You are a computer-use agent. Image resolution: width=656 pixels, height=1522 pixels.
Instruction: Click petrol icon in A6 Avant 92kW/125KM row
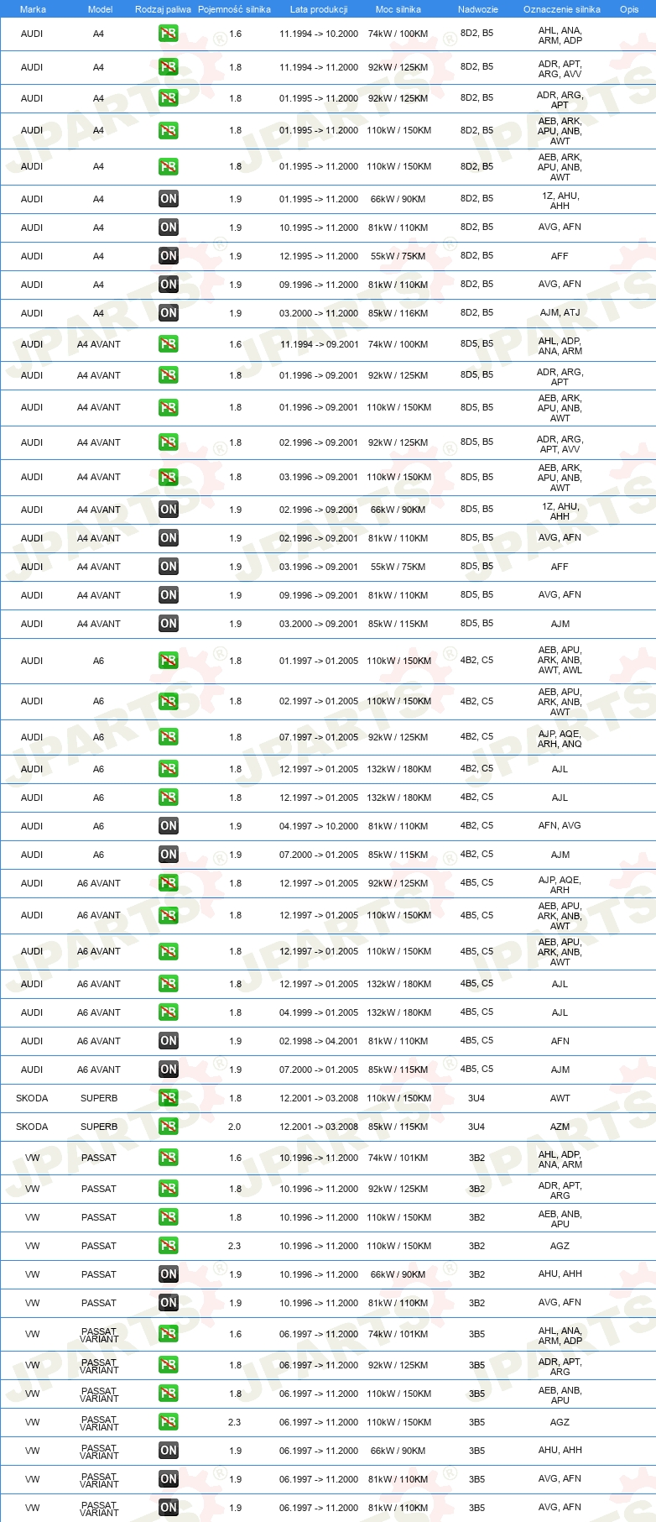[169, 883]
